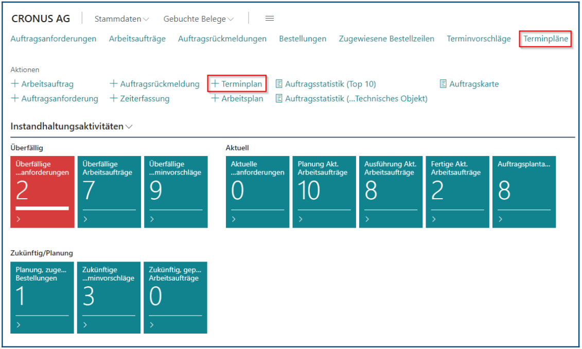Screen dimensions: 582x349
Task: Open Zukünftig, gep... Arbeitsaufträge tile showing 0
Action: 175,298
